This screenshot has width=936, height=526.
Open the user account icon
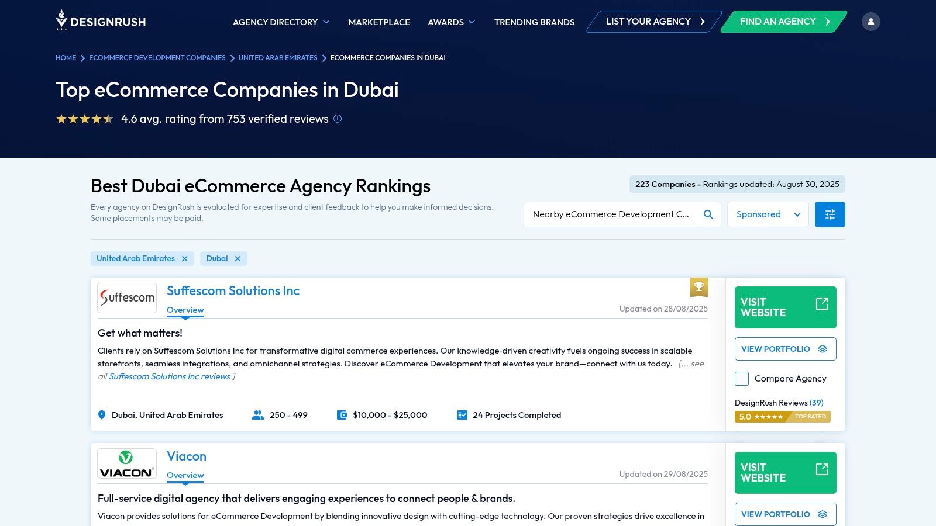coord(871,21)
